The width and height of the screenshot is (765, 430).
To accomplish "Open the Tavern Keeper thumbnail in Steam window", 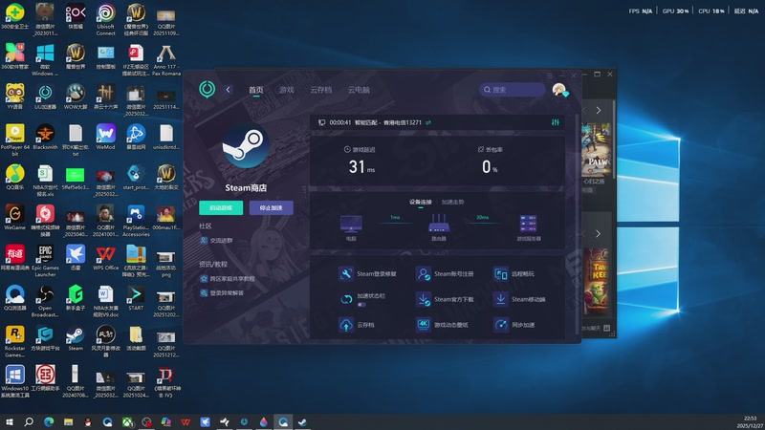I will (597, 281).
